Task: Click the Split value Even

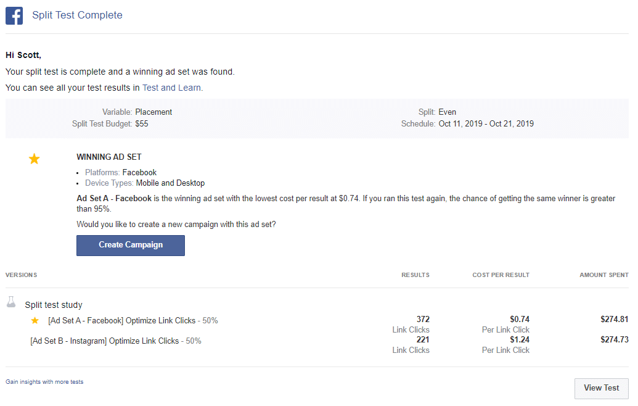Action: pos(447,112)
